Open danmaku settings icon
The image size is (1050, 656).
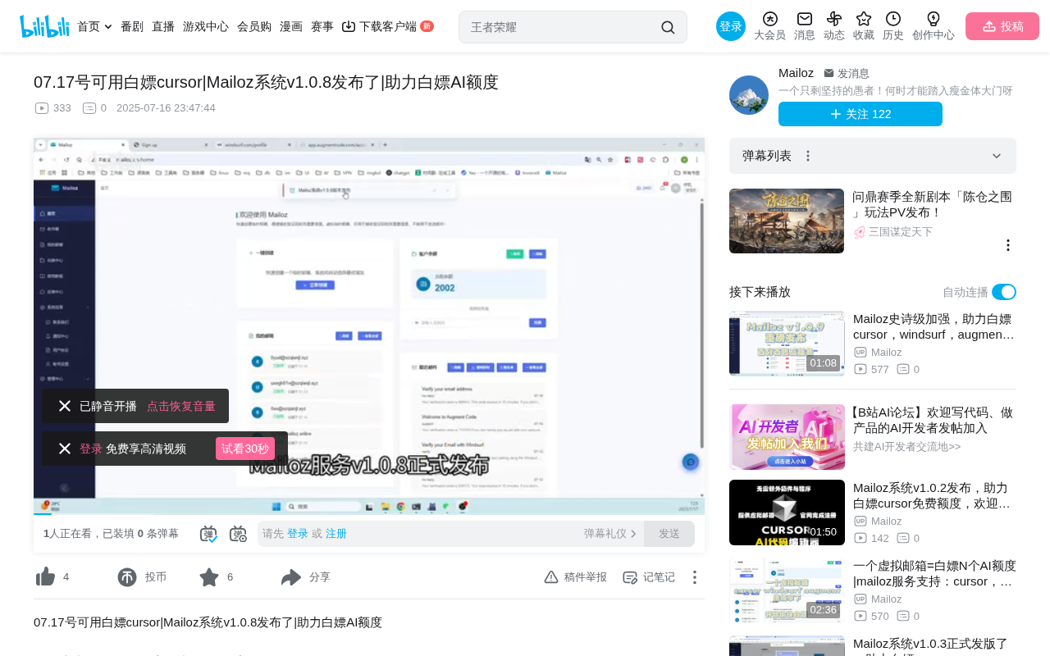[238, 534]
